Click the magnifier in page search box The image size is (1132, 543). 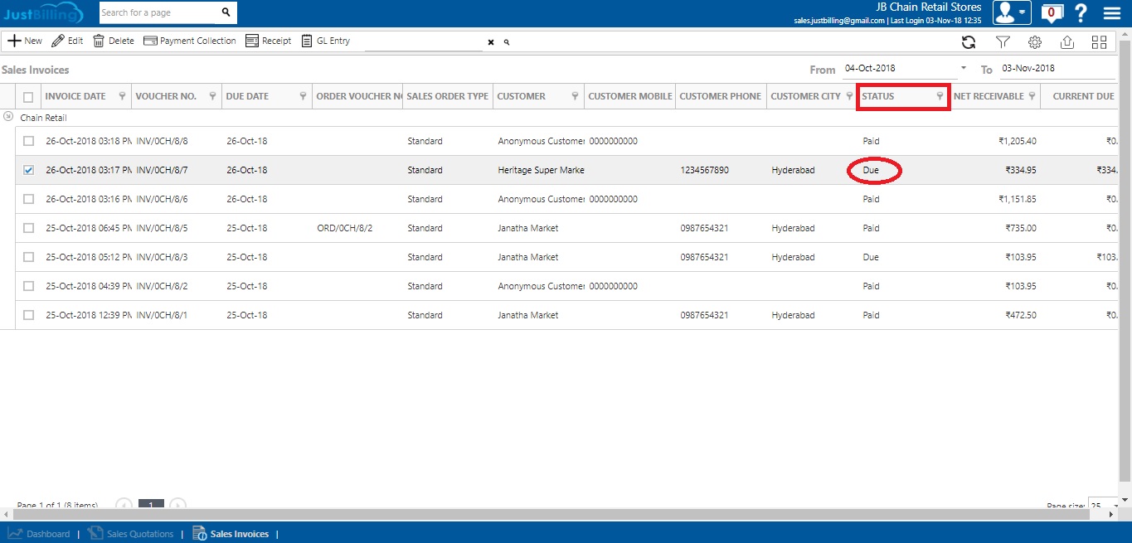226,12
